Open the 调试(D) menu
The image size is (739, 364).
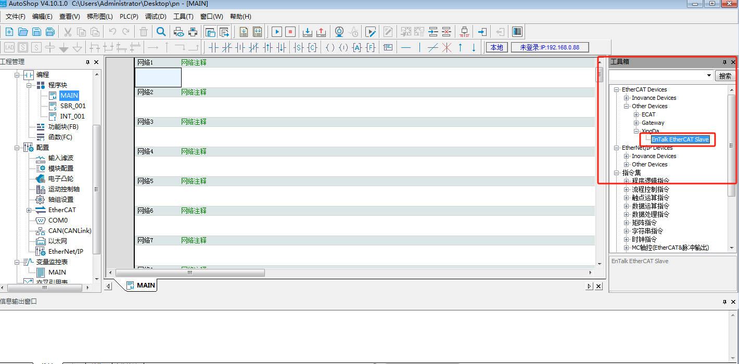(156, 17)
